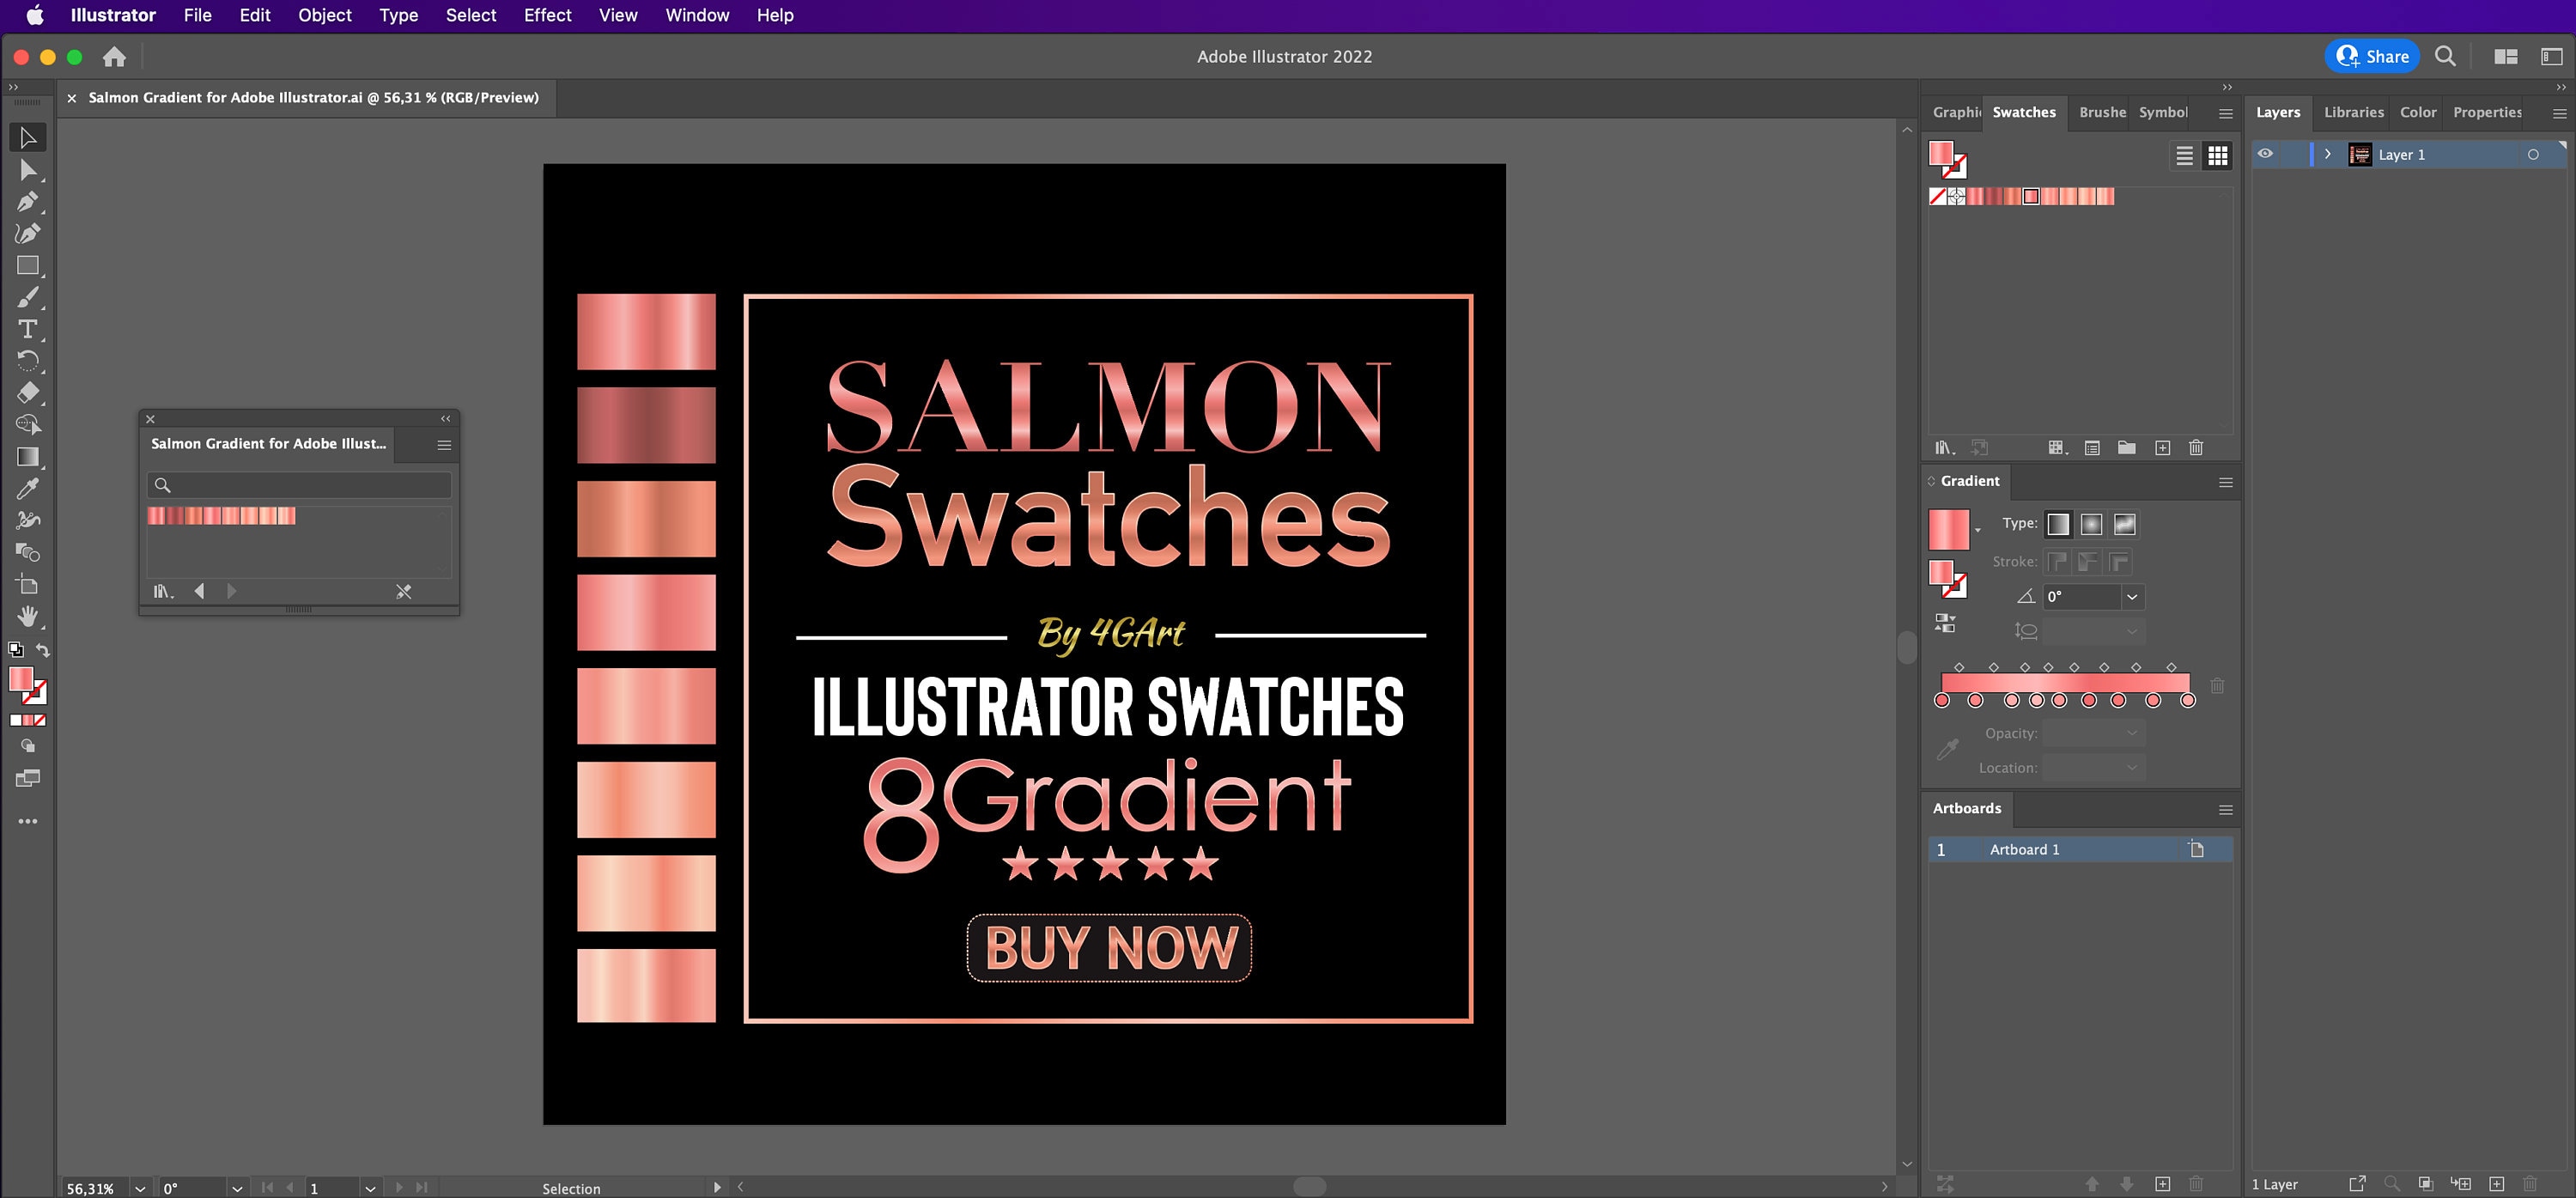
Task: Switch swatches panel to list view
Action: click(2185, 155)
